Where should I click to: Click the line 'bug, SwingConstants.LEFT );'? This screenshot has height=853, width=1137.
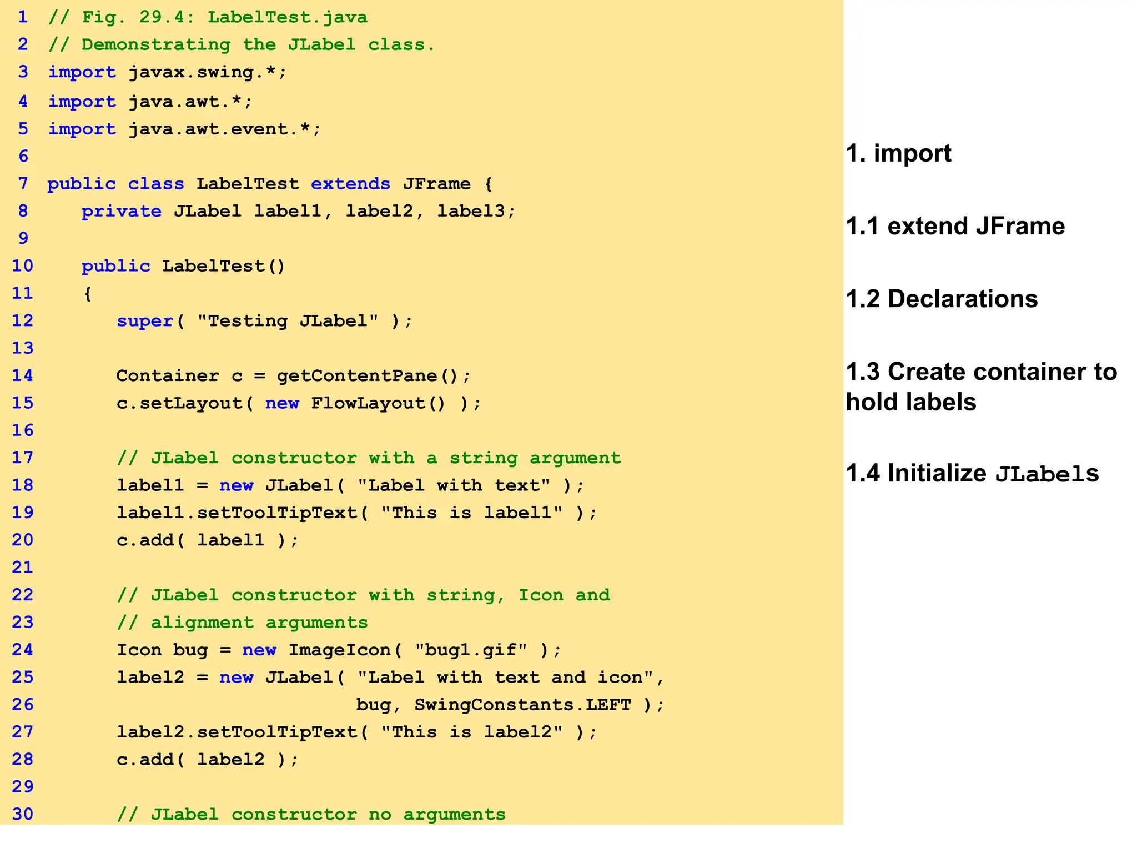point(510,705)
